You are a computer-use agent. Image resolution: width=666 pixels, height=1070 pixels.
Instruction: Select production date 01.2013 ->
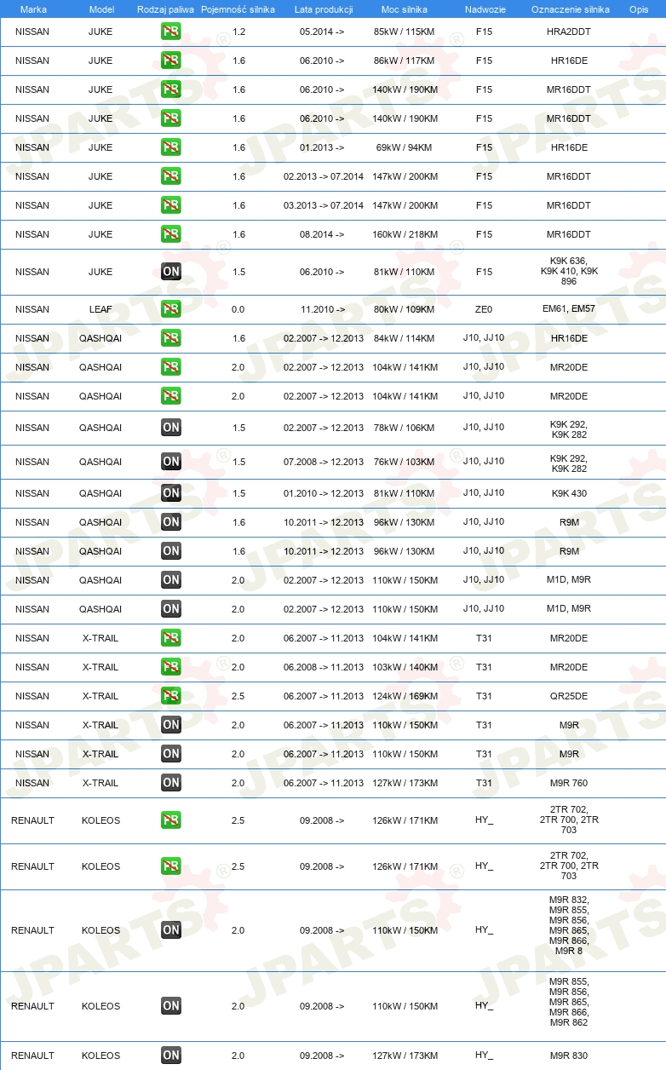click(x=322, y=147)
